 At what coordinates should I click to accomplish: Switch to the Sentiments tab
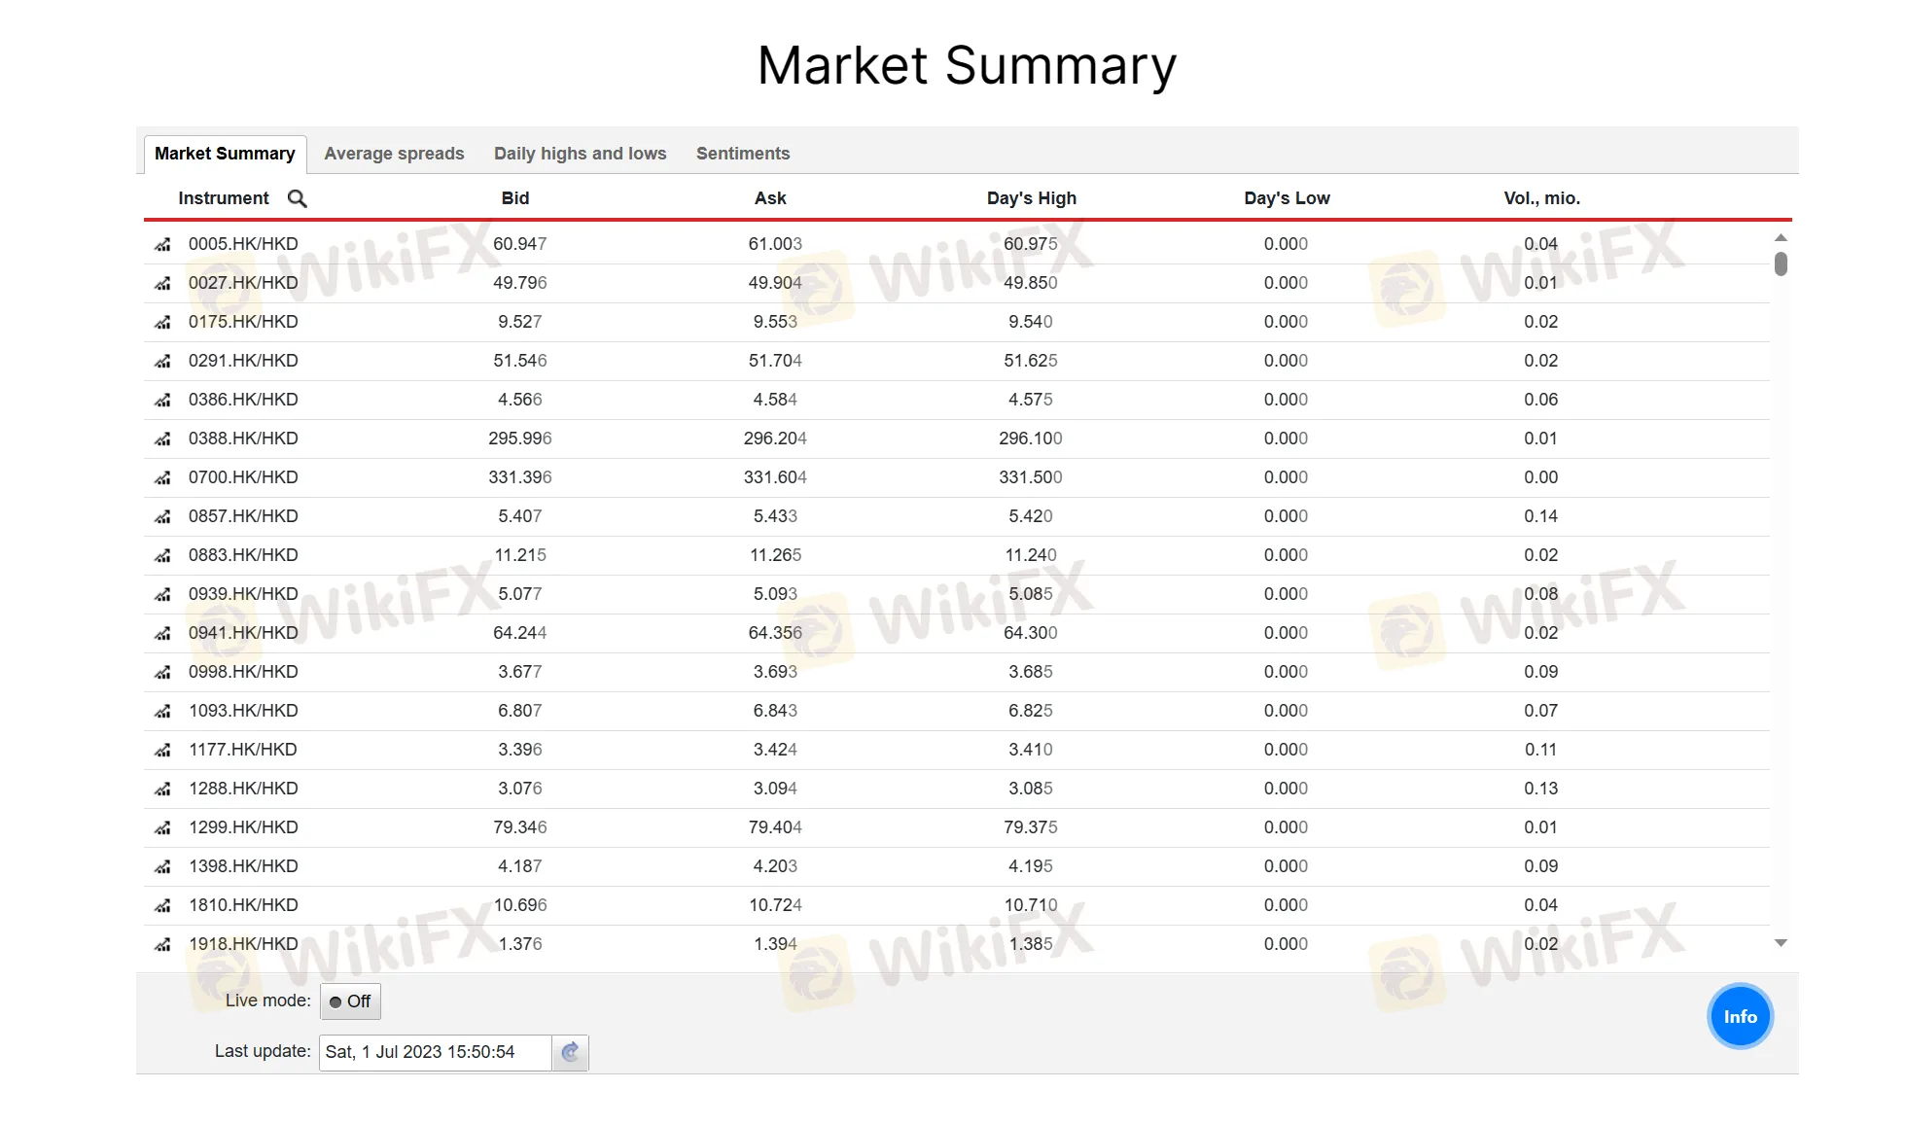(x=743, y=154)
